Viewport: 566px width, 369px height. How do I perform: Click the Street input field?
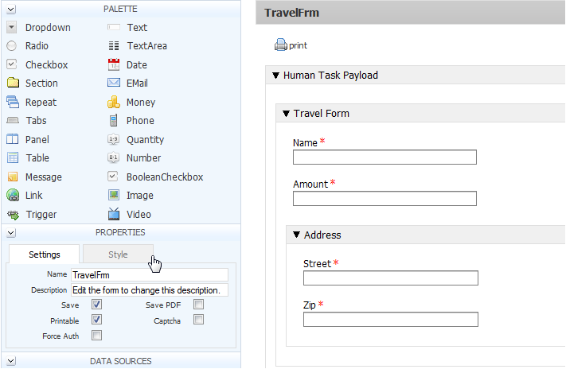click(x=390, y=278)
